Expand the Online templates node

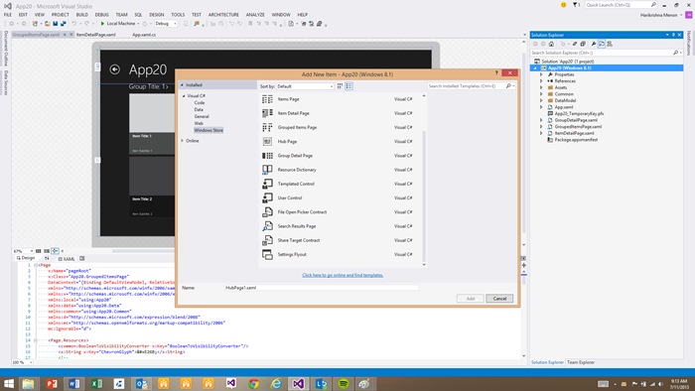coord(182,141)
